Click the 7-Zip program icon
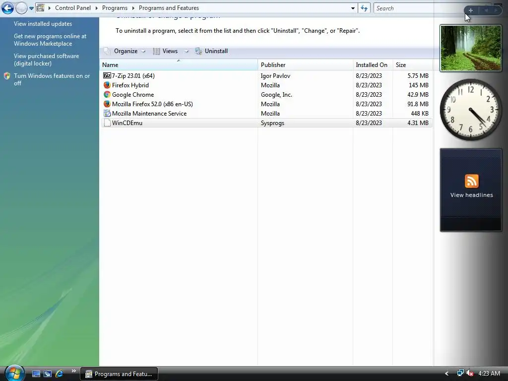Image resolution: width=508 pixels, height=381 pixels. point(107,75)
